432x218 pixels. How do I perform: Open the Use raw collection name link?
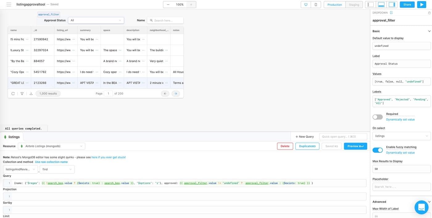click(x=51, y=162)
